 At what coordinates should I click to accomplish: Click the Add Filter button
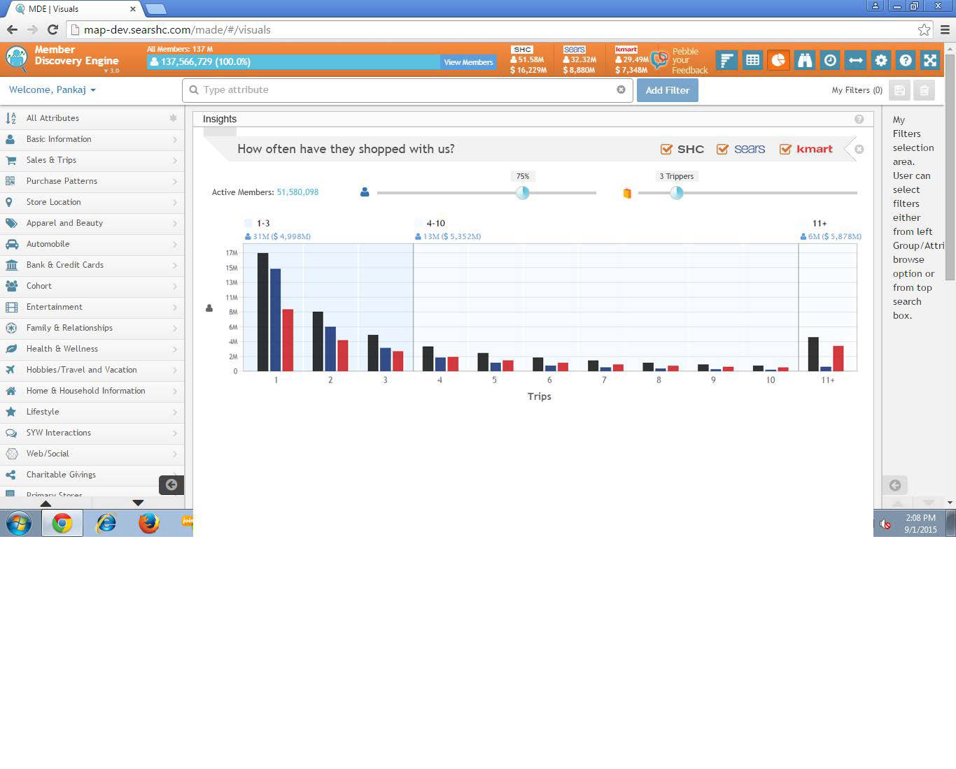(667, 90)
